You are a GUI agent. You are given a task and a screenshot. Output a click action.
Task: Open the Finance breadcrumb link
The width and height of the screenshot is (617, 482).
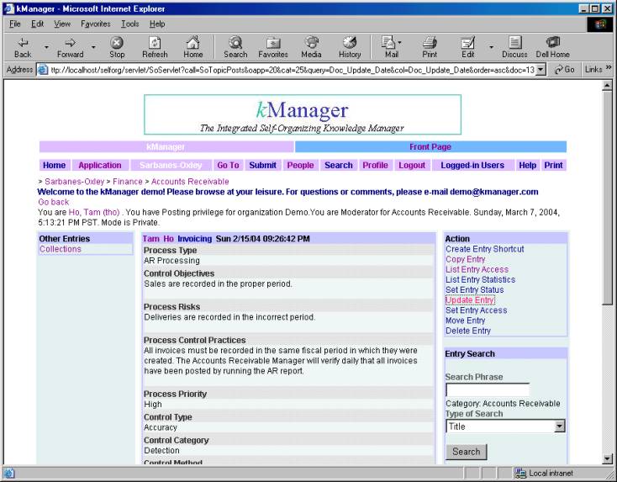click(128, 182)
